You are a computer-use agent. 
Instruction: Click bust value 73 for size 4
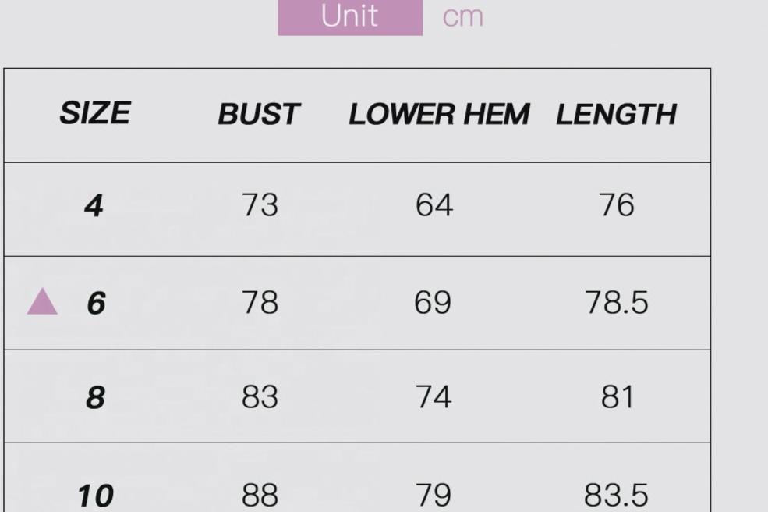260,205
